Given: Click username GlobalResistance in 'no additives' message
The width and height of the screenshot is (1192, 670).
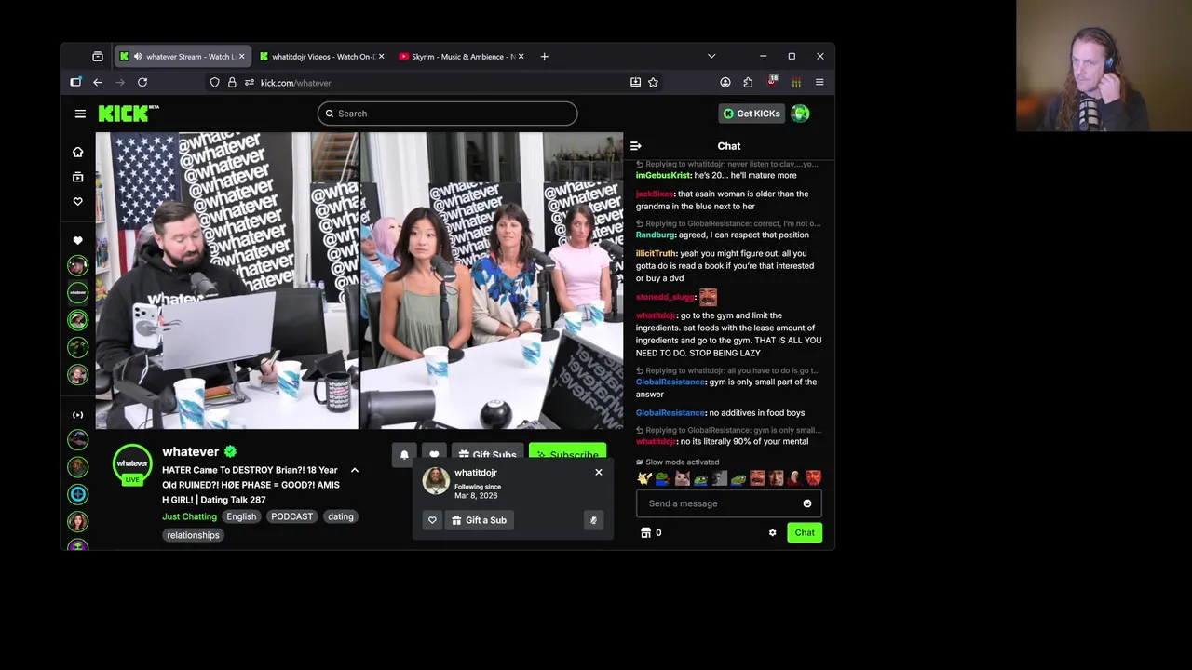Looking at the screenshot, I should point(670,413).
